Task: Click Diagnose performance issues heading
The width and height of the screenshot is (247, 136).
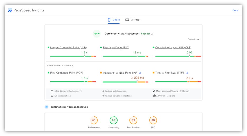Action: 69,107
